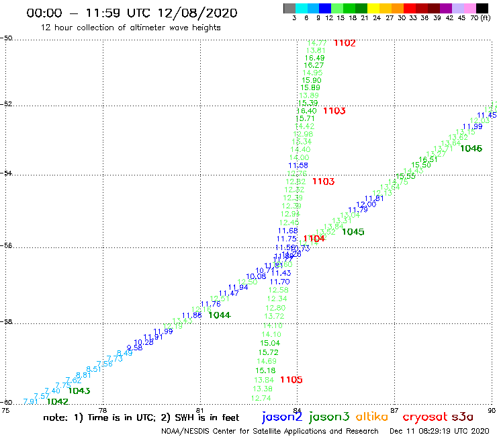Click the 13.72 wave height value

pyautogui.click(x=274, y=316)
